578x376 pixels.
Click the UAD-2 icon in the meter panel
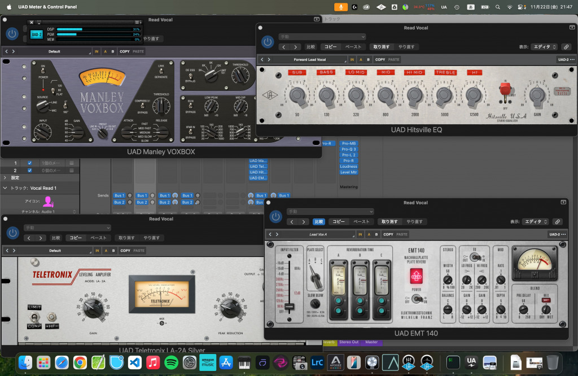pos(36,34)
